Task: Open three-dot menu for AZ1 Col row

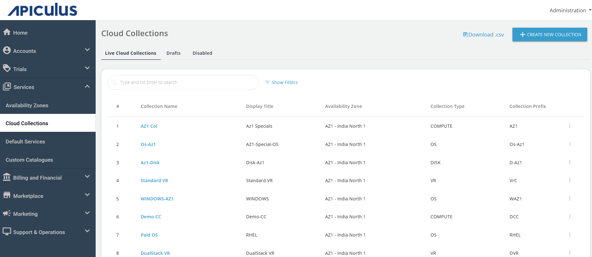Action: click(x=569, y=126)
